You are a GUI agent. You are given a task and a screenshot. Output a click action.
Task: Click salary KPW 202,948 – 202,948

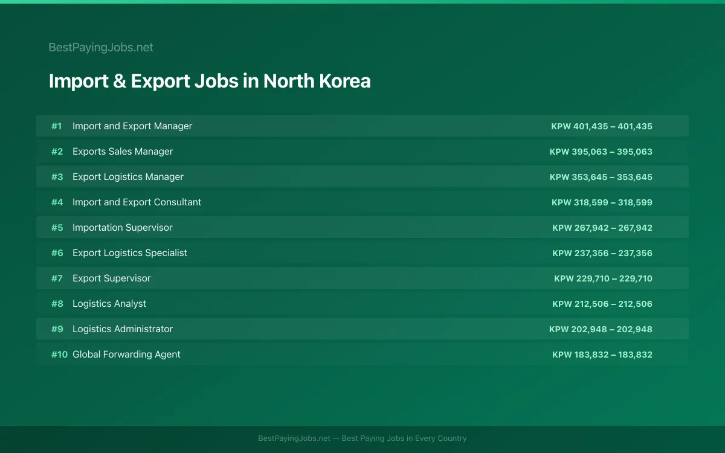tap(601, 329)
